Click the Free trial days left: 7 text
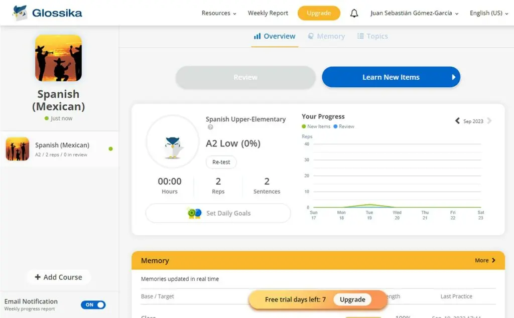The width and height of the screenshot is (514, 318). coord(295,299)
